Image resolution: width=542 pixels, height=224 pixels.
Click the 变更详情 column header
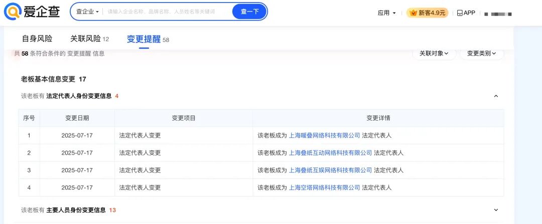coord(378,118)
